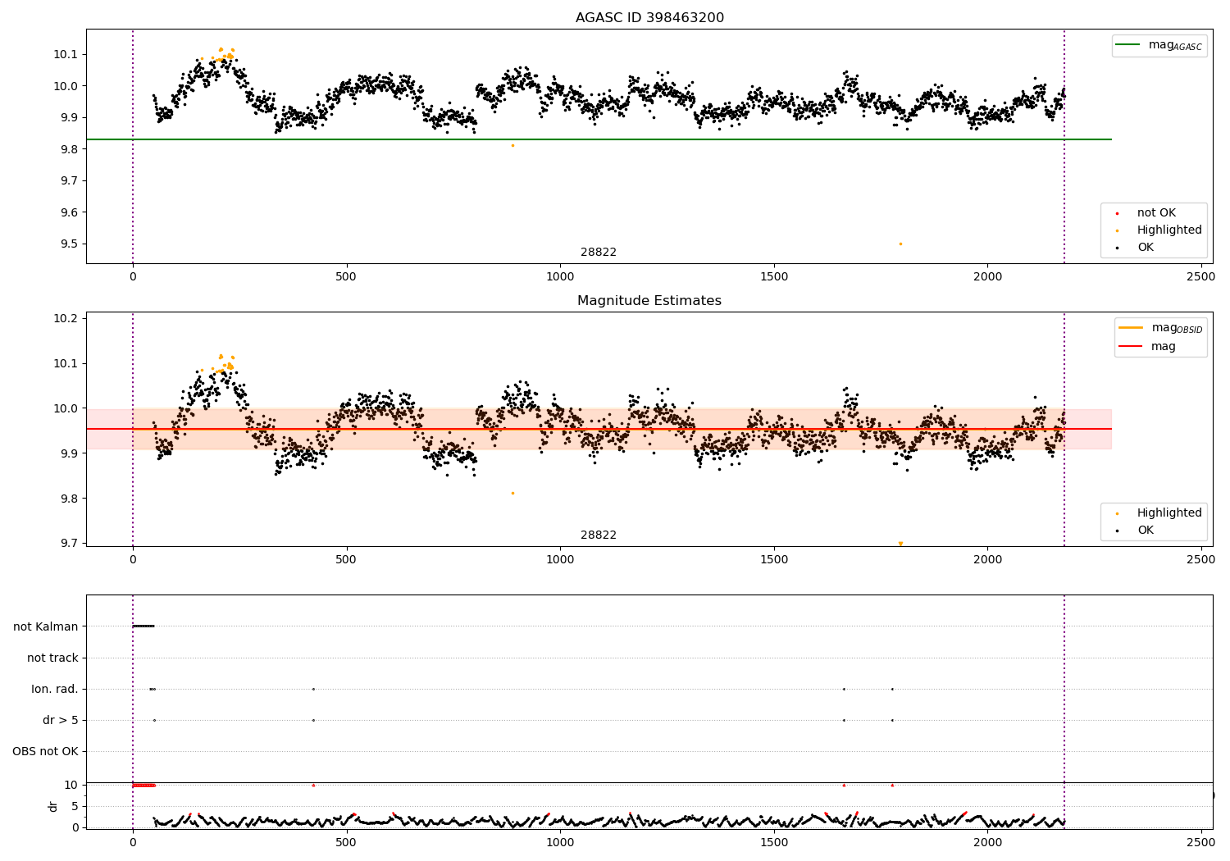Screen dimensions: 1230x861
Task: Select the 'Ion. rad.' row label
Action: 55,689
